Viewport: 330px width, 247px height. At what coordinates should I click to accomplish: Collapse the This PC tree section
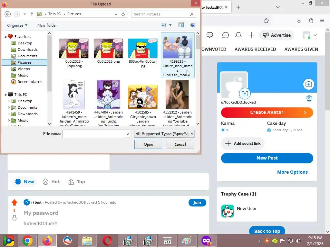click(x=5, y=95)
